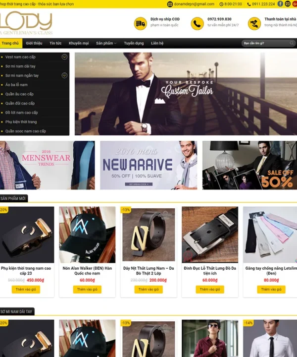Click the yellow phone hotline icon
Viewport: 297px width, 357px height.
pos(197,23)
